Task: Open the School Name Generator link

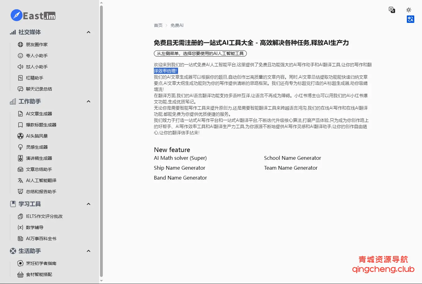Action: pyautogui.click(x=292, y=158)
